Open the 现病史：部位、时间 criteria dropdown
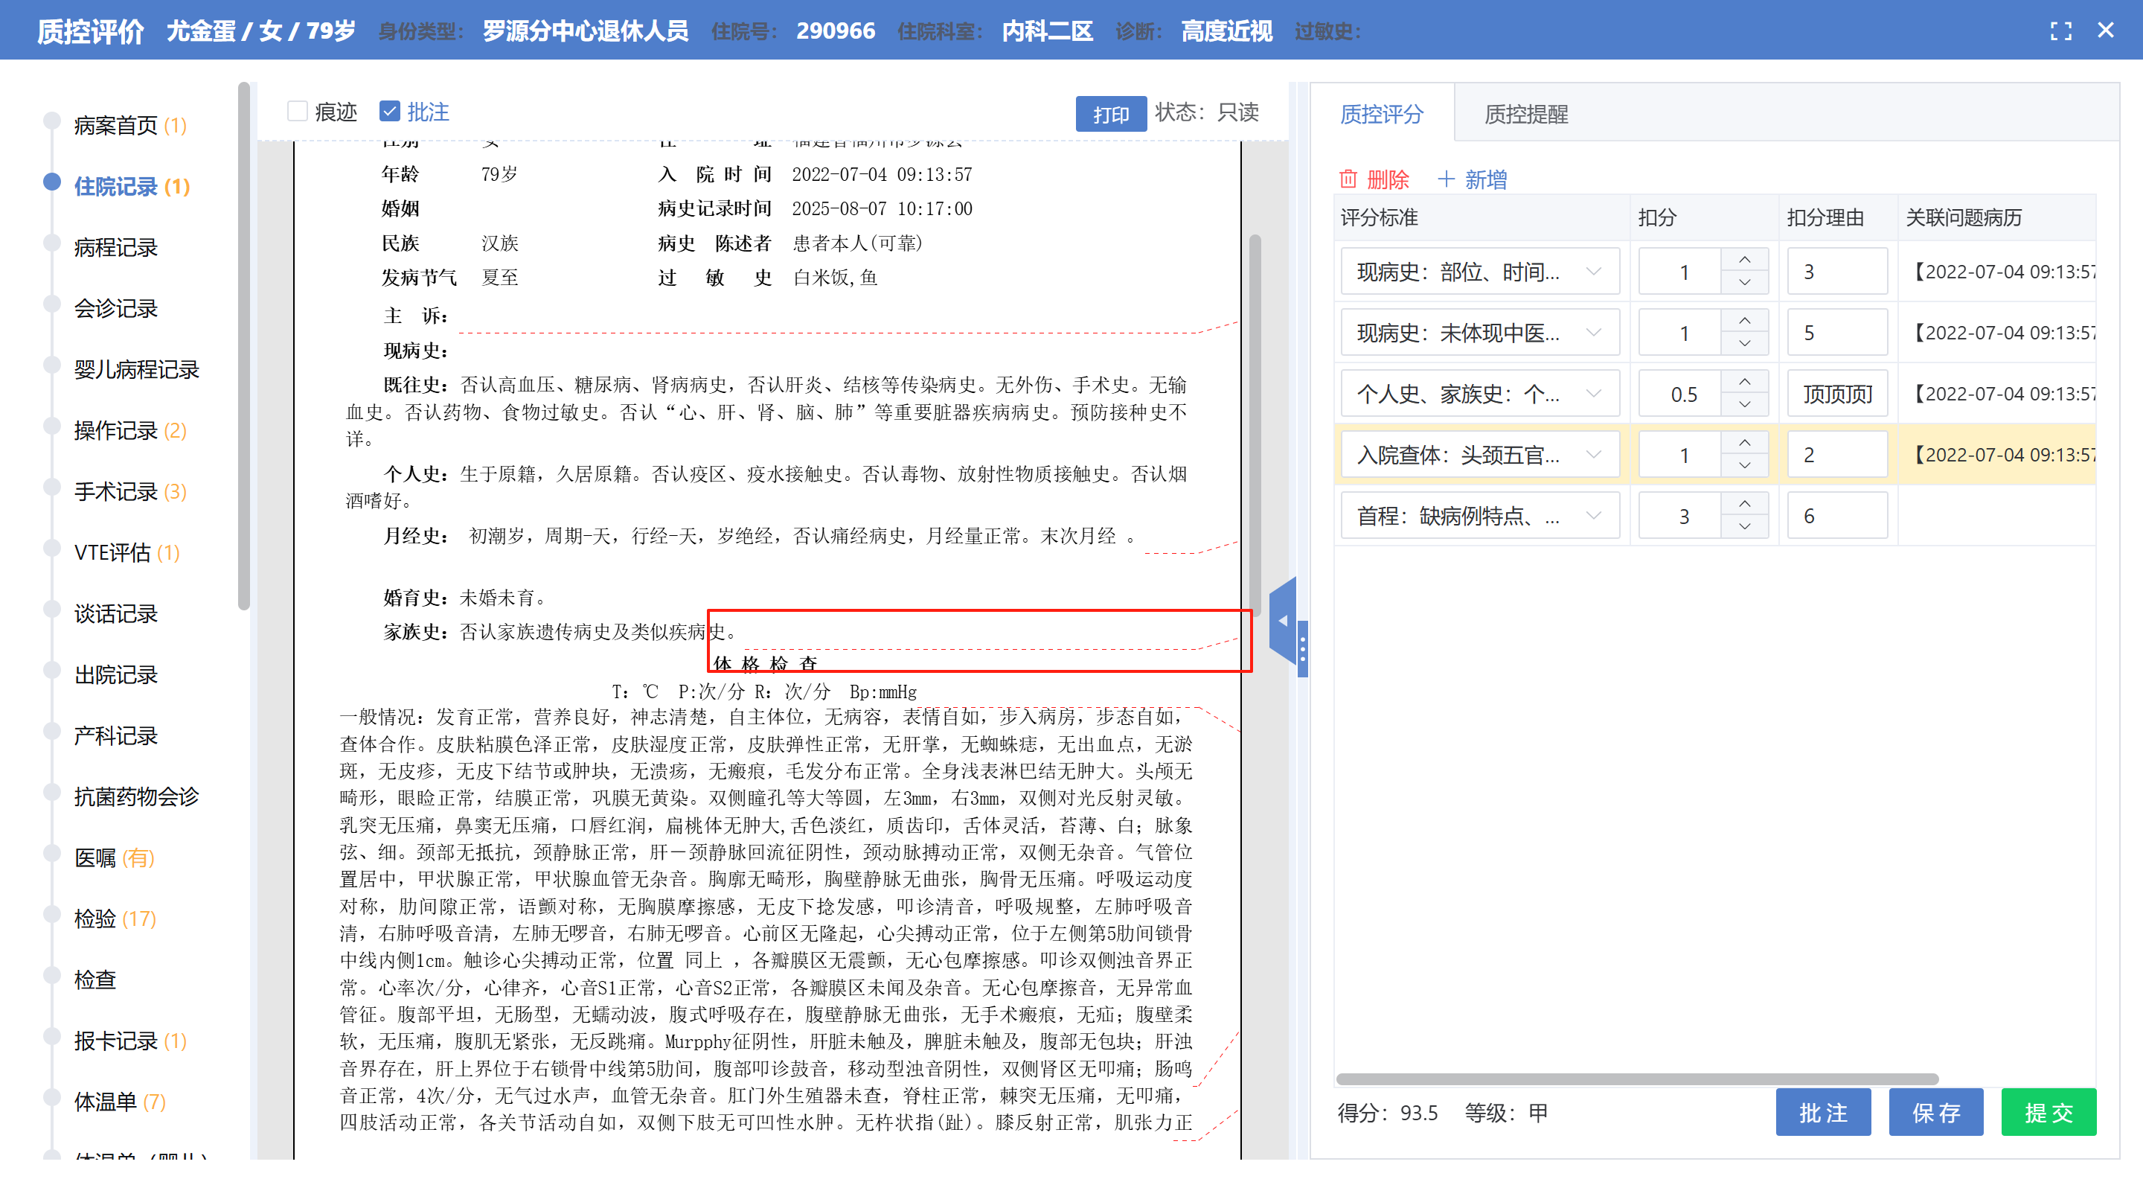 (x=1479, y=272)
